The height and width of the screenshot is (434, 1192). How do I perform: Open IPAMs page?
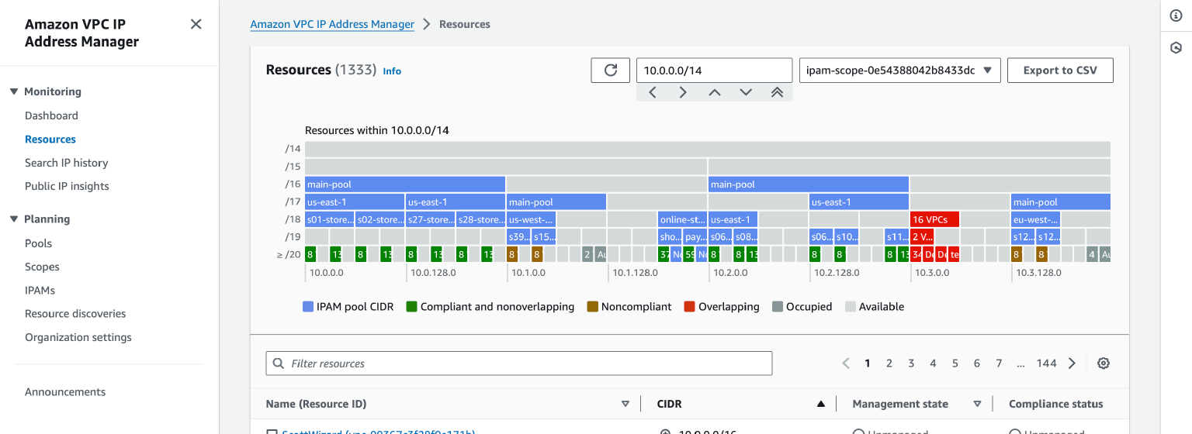point(40,291)
